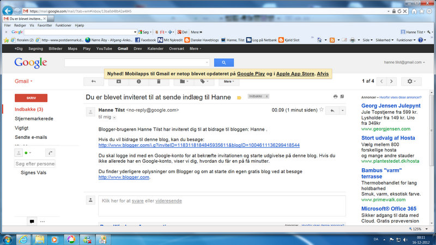Click the browser favorites star icon

[421, 11]
